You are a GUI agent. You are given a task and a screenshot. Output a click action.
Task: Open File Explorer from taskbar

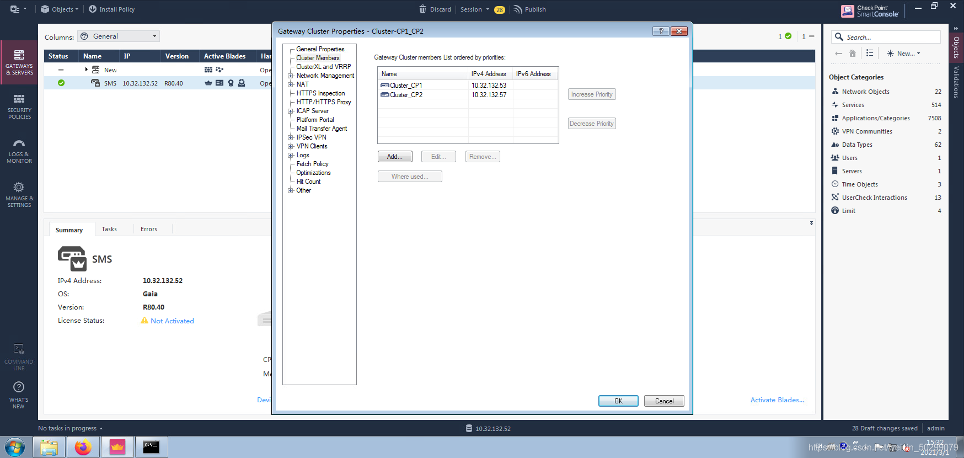click(x=49, y=447)
